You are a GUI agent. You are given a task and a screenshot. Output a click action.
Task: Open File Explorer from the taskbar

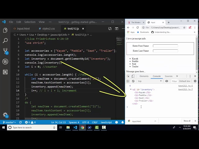[x=68, y=128]
